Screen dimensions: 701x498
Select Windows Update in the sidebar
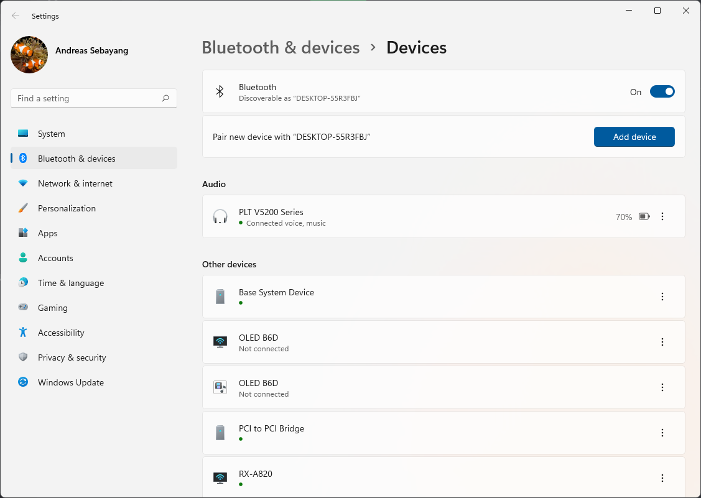click(x=70, y=382)
